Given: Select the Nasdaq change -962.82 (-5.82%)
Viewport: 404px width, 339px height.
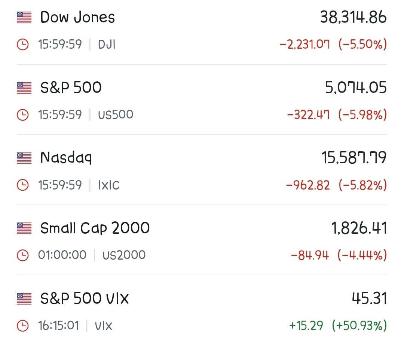Looking at the screenshot, I should coord(337,185).
